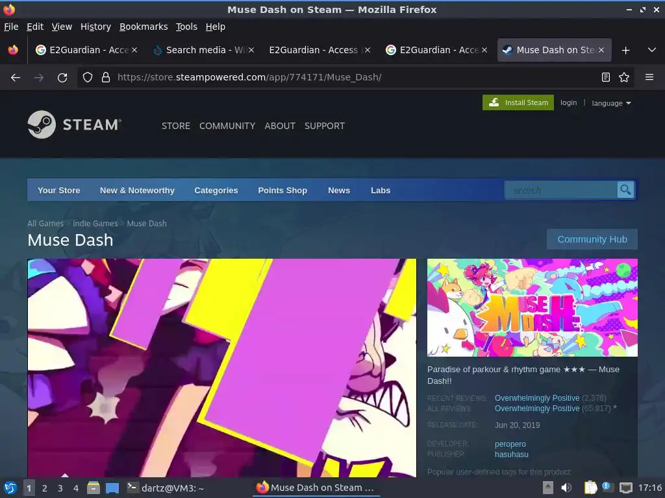Click the Indie Games breadcrumb
This screenshot has width=665, height=498.
95,223
